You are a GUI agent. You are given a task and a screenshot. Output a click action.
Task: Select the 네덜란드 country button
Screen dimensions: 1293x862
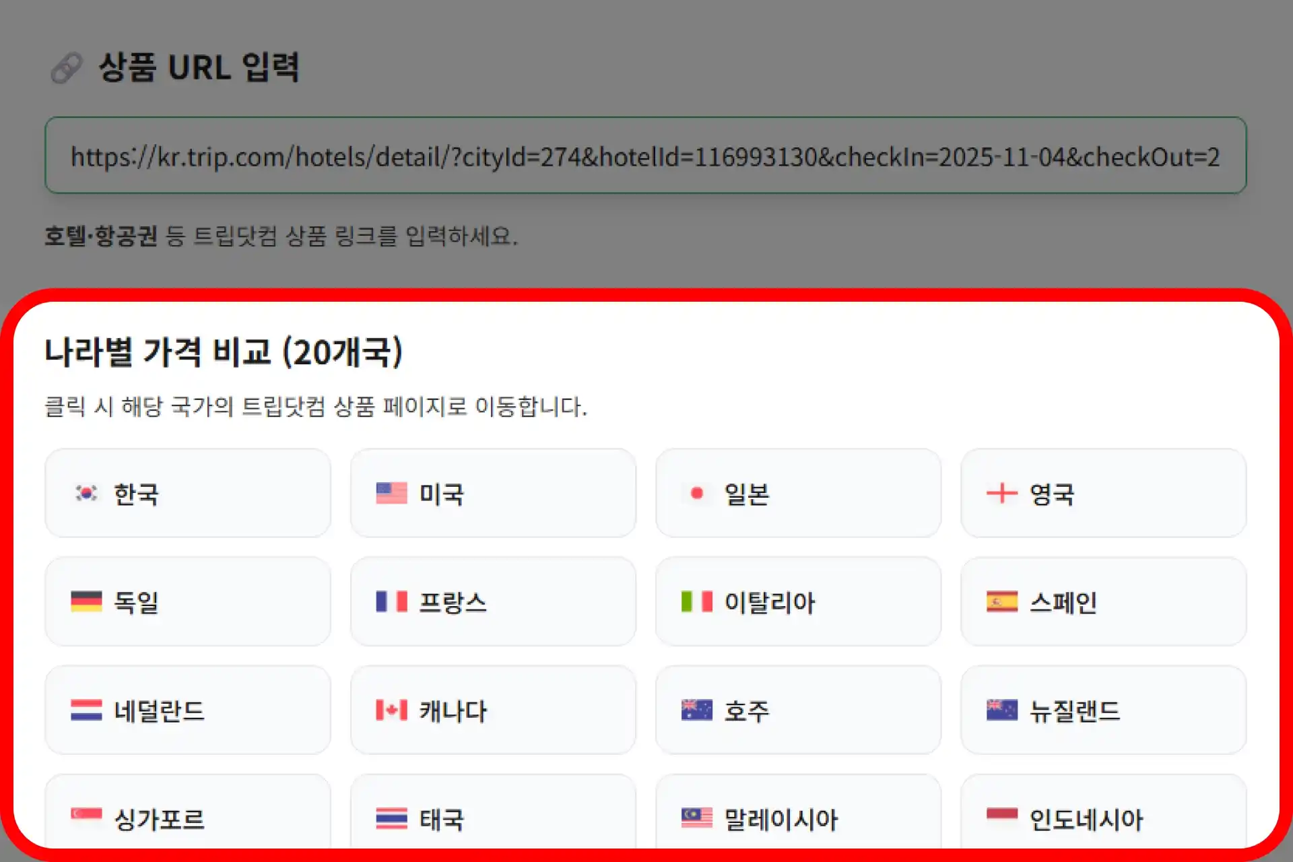(x=187, y=710)
